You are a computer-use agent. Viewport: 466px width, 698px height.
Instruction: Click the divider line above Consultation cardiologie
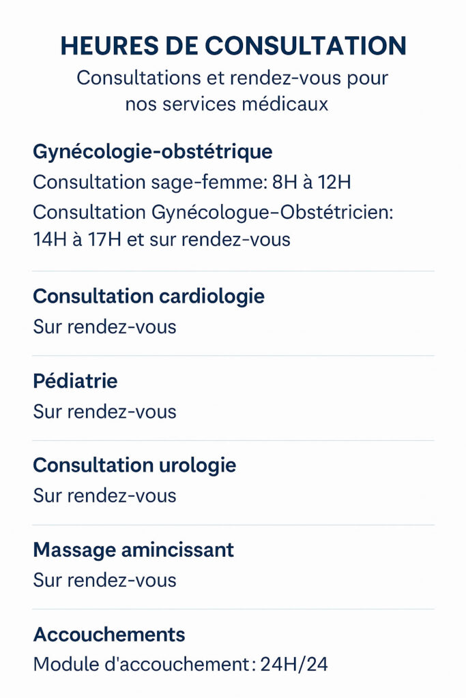233,271
